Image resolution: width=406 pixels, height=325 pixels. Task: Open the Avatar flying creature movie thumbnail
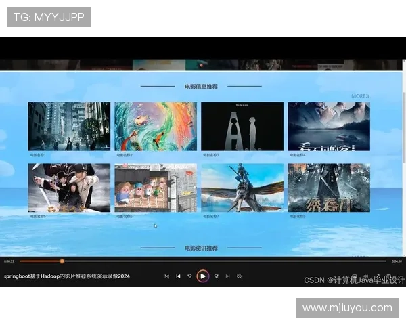[x=242, y=188]
